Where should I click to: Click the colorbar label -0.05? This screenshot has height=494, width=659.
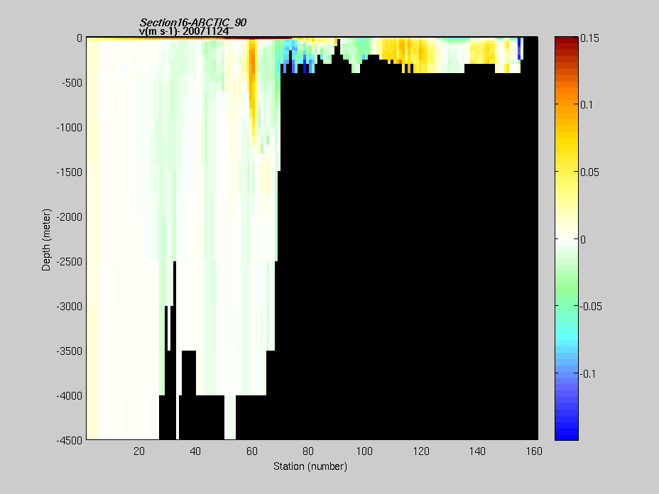(x=591, y=307)
